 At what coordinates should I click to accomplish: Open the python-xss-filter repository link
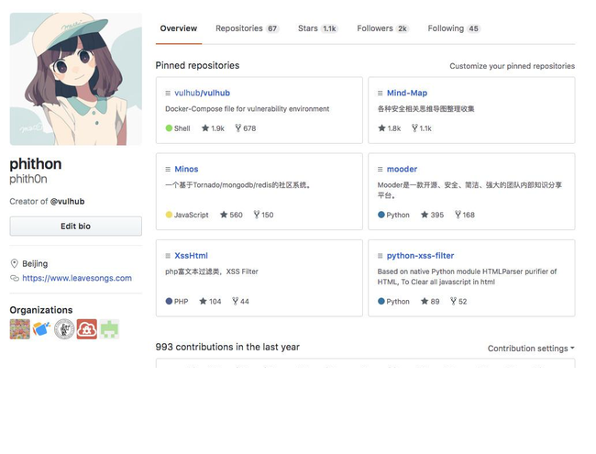pos(420,256)
